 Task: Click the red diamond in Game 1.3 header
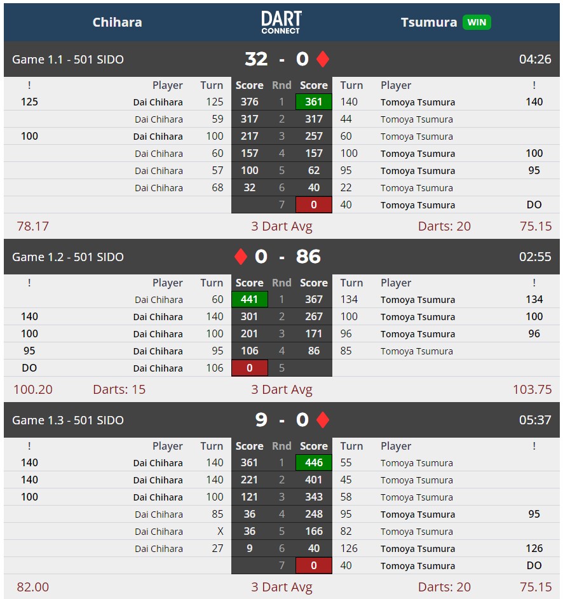coord(323,420)
